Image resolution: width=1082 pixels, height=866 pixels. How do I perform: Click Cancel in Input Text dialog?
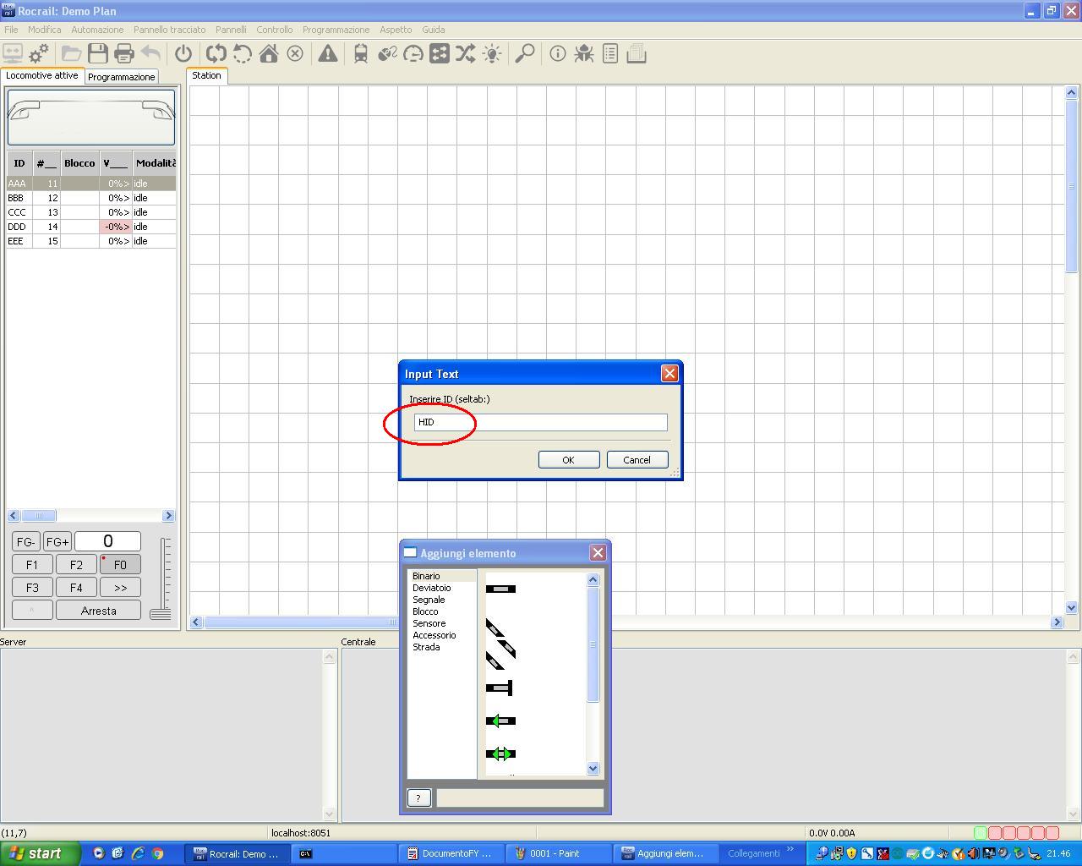point(637,460)
